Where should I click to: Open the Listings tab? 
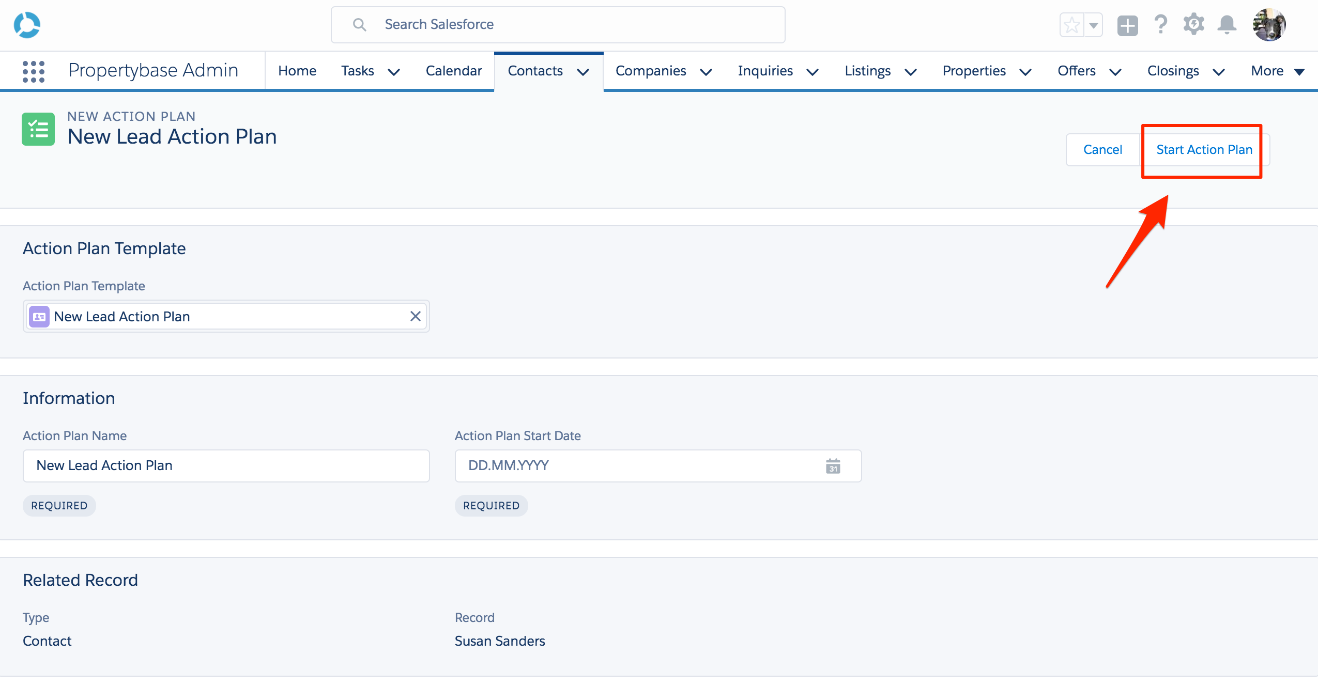[x=868, y=71]
